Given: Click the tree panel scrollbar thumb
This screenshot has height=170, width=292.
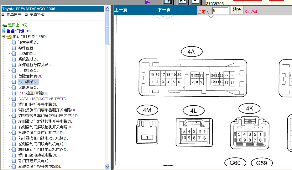Looking at the screenshot, I should coord(107,28).
